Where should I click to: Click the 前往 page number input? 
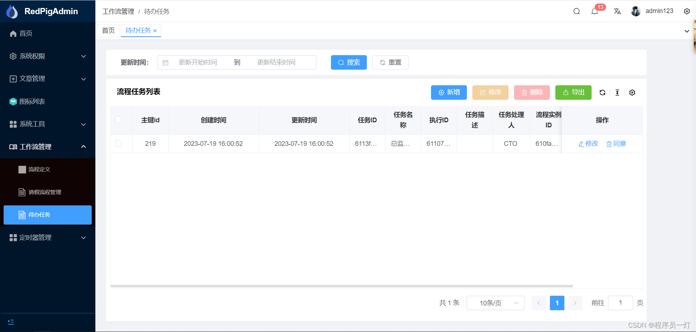pyautogui.click(x=620, y=303)
